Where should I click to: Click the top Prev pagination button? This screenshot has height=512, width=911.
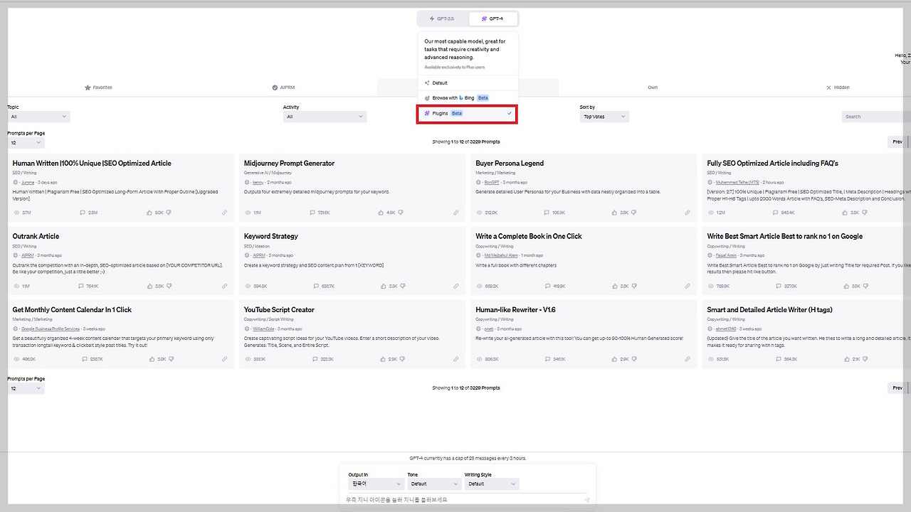tap(897, 142)
